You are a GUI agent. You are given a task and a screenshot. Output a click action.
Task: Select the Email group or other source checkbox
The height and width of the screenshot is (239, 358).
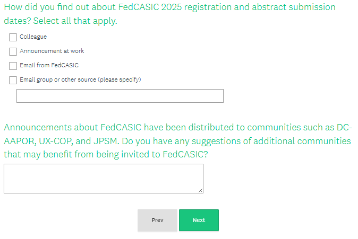click(13, 80)
